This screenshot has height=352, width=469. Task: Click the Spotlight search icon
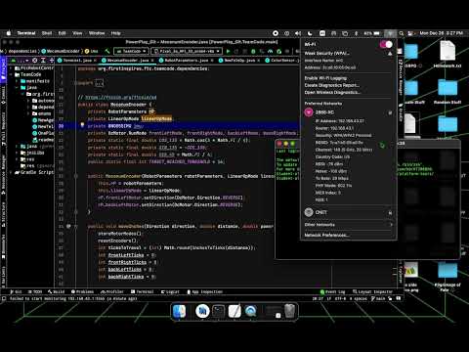tap(402, 33)
